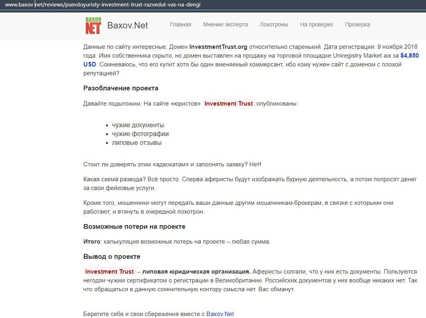Click the paragraph starting Кроме того, мошенники
The image size is (426, 318).
(238, 207)
